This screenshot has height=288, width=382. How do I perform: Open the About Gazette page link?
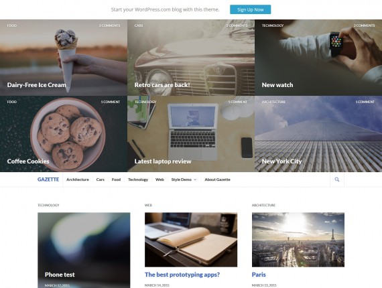[217, 179]
